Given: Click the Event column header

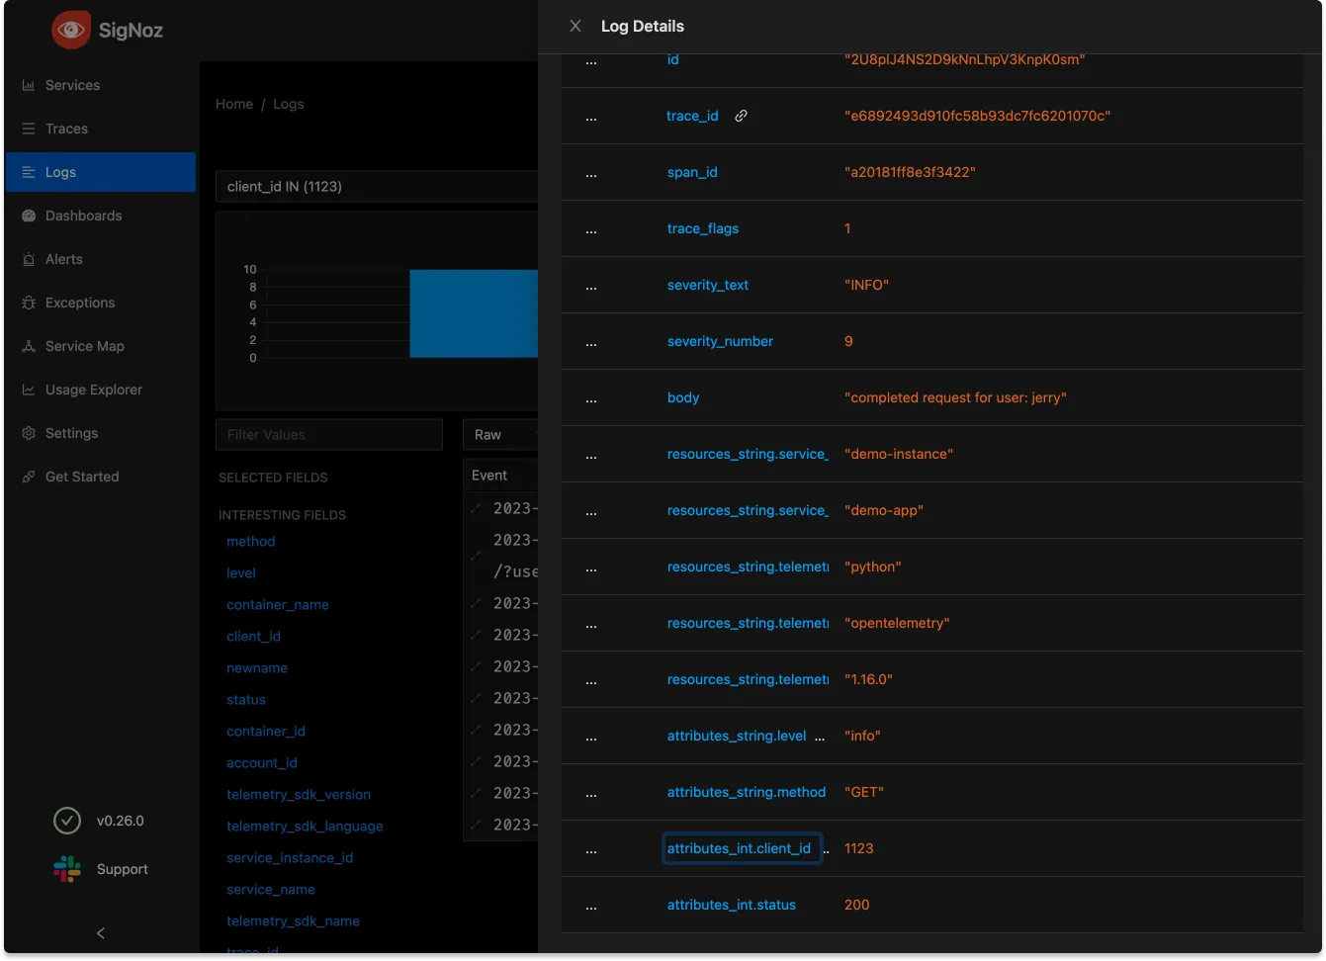Looking at the screenshot, I should coord(500,475).
